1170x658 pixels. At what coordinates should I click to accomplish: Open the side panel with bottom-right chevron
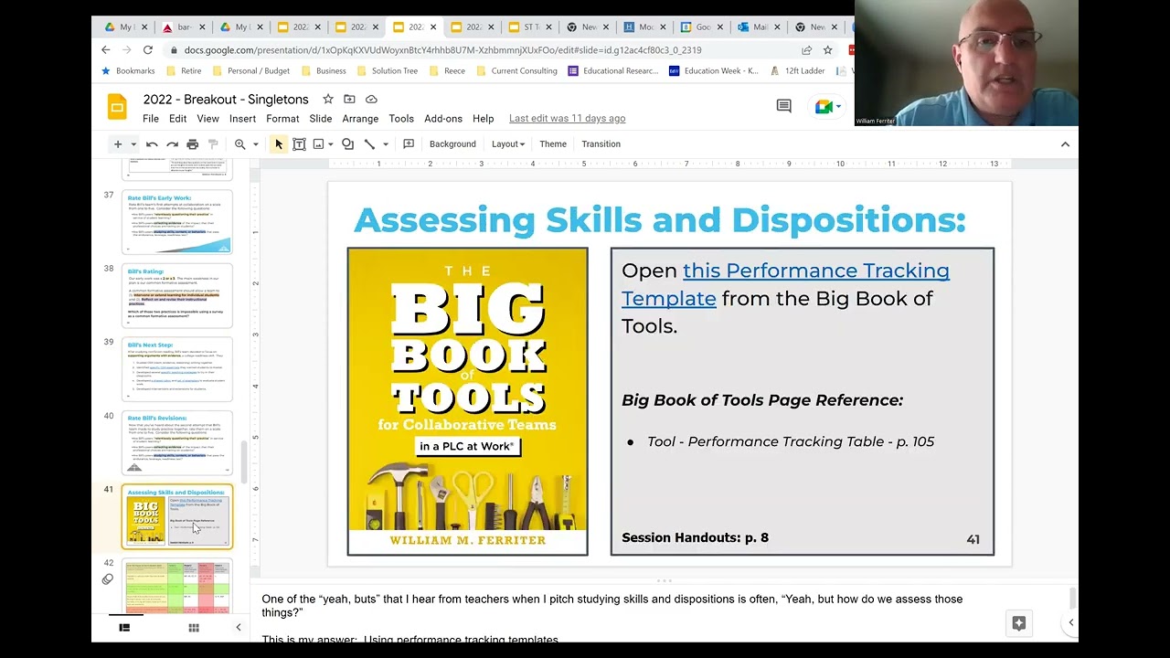tap(1071, 623)
